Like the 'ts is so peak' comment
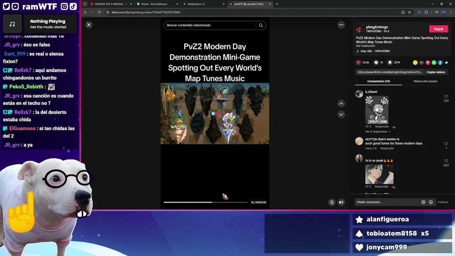Viewport: 455px width, 256px height. tap(446, 161)
